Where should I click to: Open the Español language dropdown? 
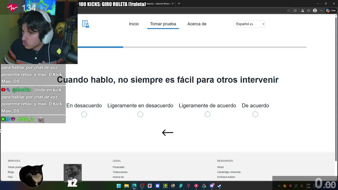pos(249,24)
